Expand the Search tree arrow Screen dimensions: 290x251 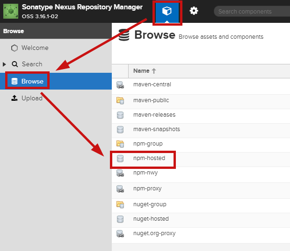[4, 64]
